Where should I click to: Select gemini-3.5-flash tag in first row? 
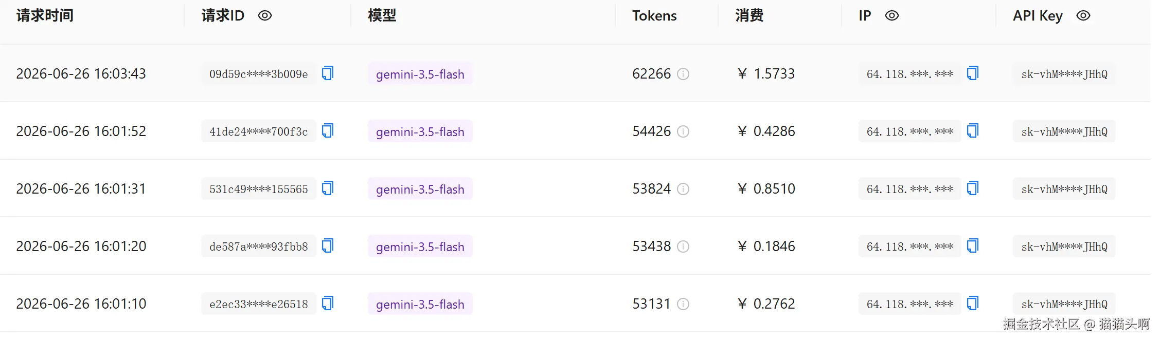pyautogui.click(x=420, y=74)
